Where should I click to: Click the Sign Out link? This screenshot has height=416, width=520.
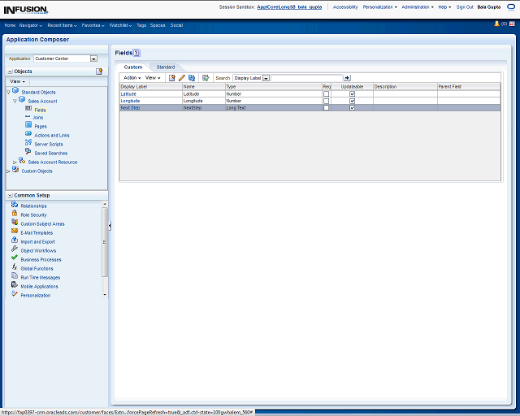[x=465, y=6]
